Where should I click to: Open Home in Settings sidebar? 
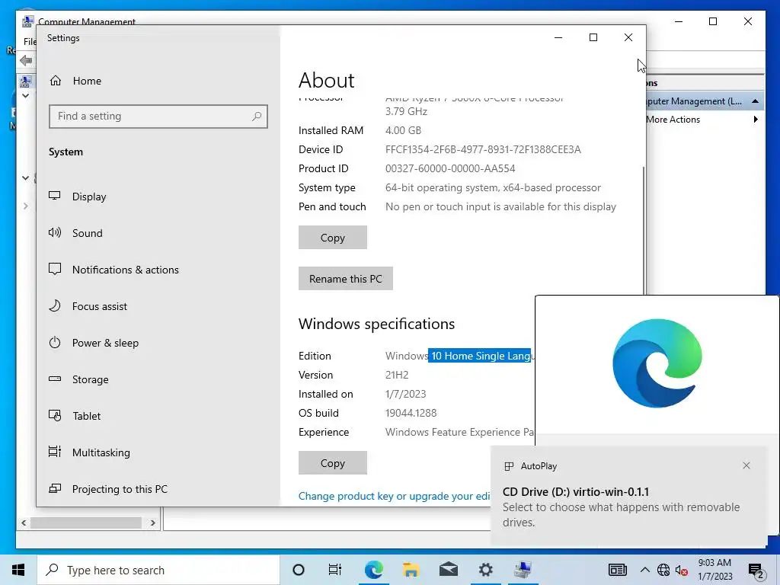(x=75, y=81)
